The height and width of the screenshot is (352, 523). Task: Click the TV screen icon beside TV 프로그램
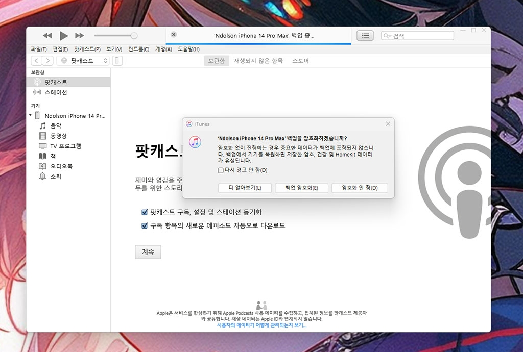pyautogui.click(x=43, y=146)
